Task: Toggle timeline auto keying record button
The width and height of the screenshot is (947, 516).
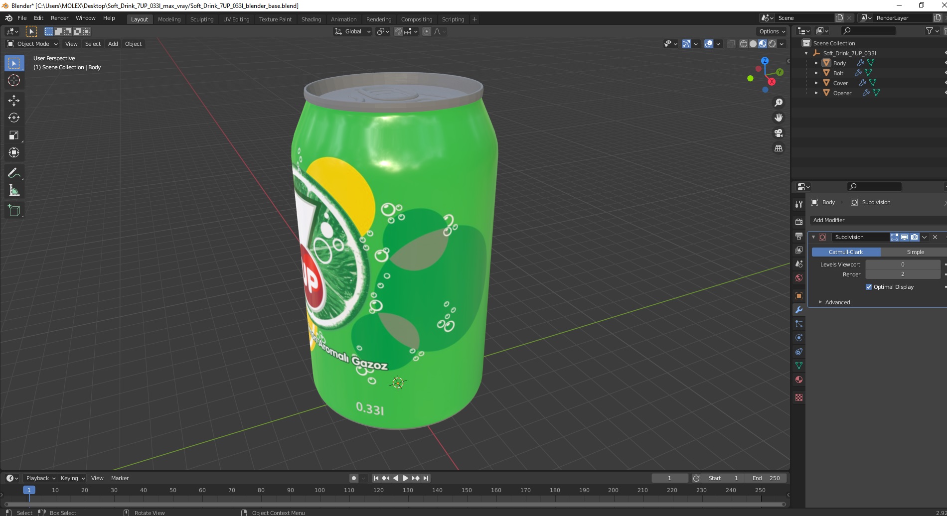Action: [x=354, y=478]
